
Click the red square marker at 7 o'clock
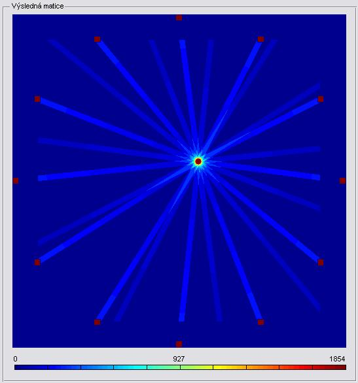(97, 322)
